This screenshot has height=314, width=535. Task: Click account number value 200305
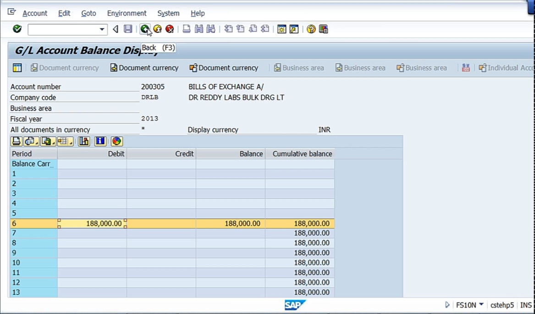[x=153, y=87]
